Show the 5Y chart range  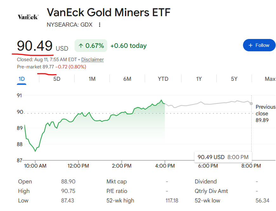[x=234, y=79]
